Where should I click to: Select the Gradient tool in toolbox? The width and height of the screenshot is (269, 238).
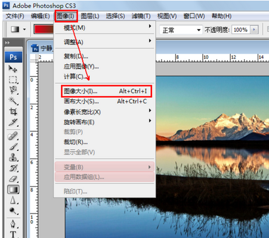tap(13, 190)
